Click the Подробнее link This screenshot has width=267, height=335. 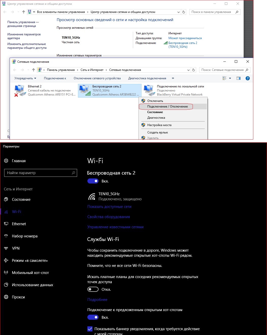97,300
